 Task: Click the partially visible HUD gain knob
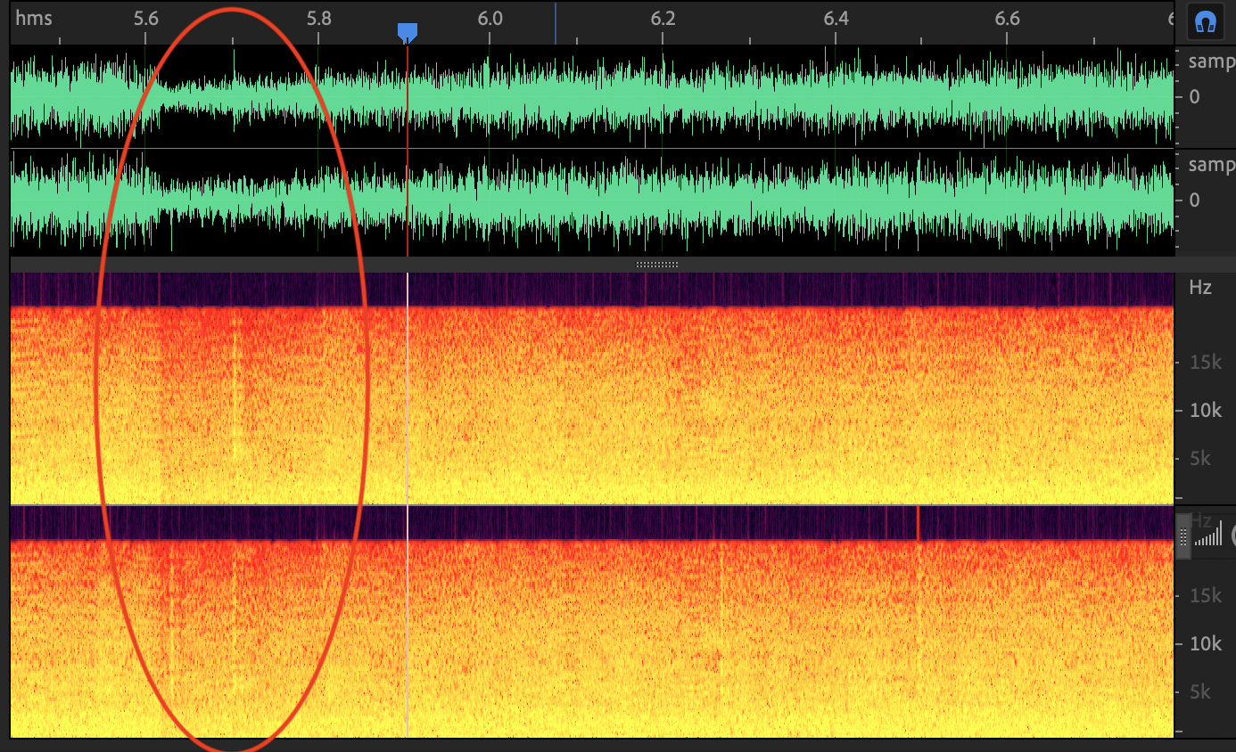coord(1232,535)
